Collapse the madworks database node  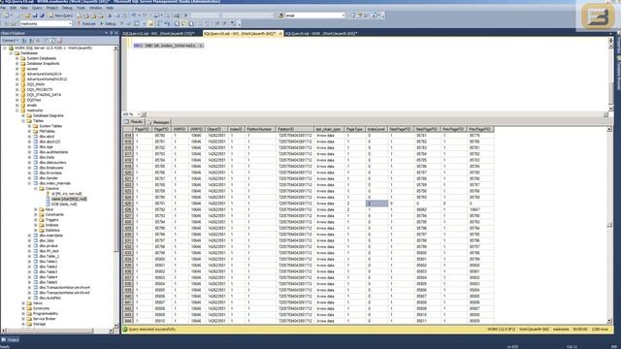[17, 111]
